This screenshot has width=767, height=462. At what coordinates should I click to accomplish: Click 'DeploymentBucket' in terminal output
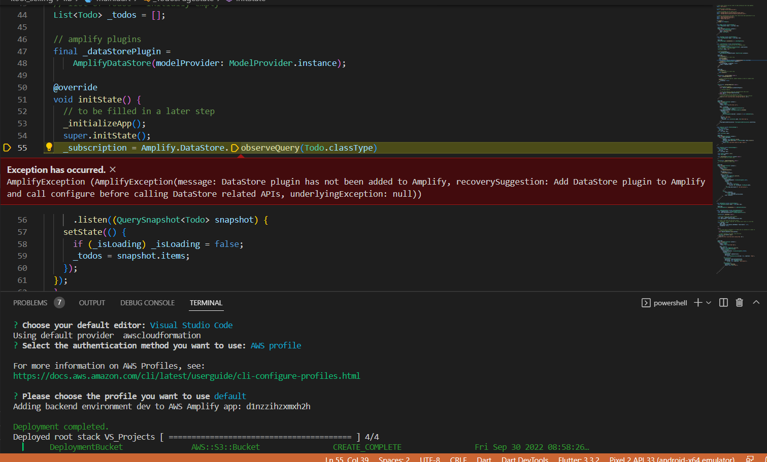pos(86,447)
